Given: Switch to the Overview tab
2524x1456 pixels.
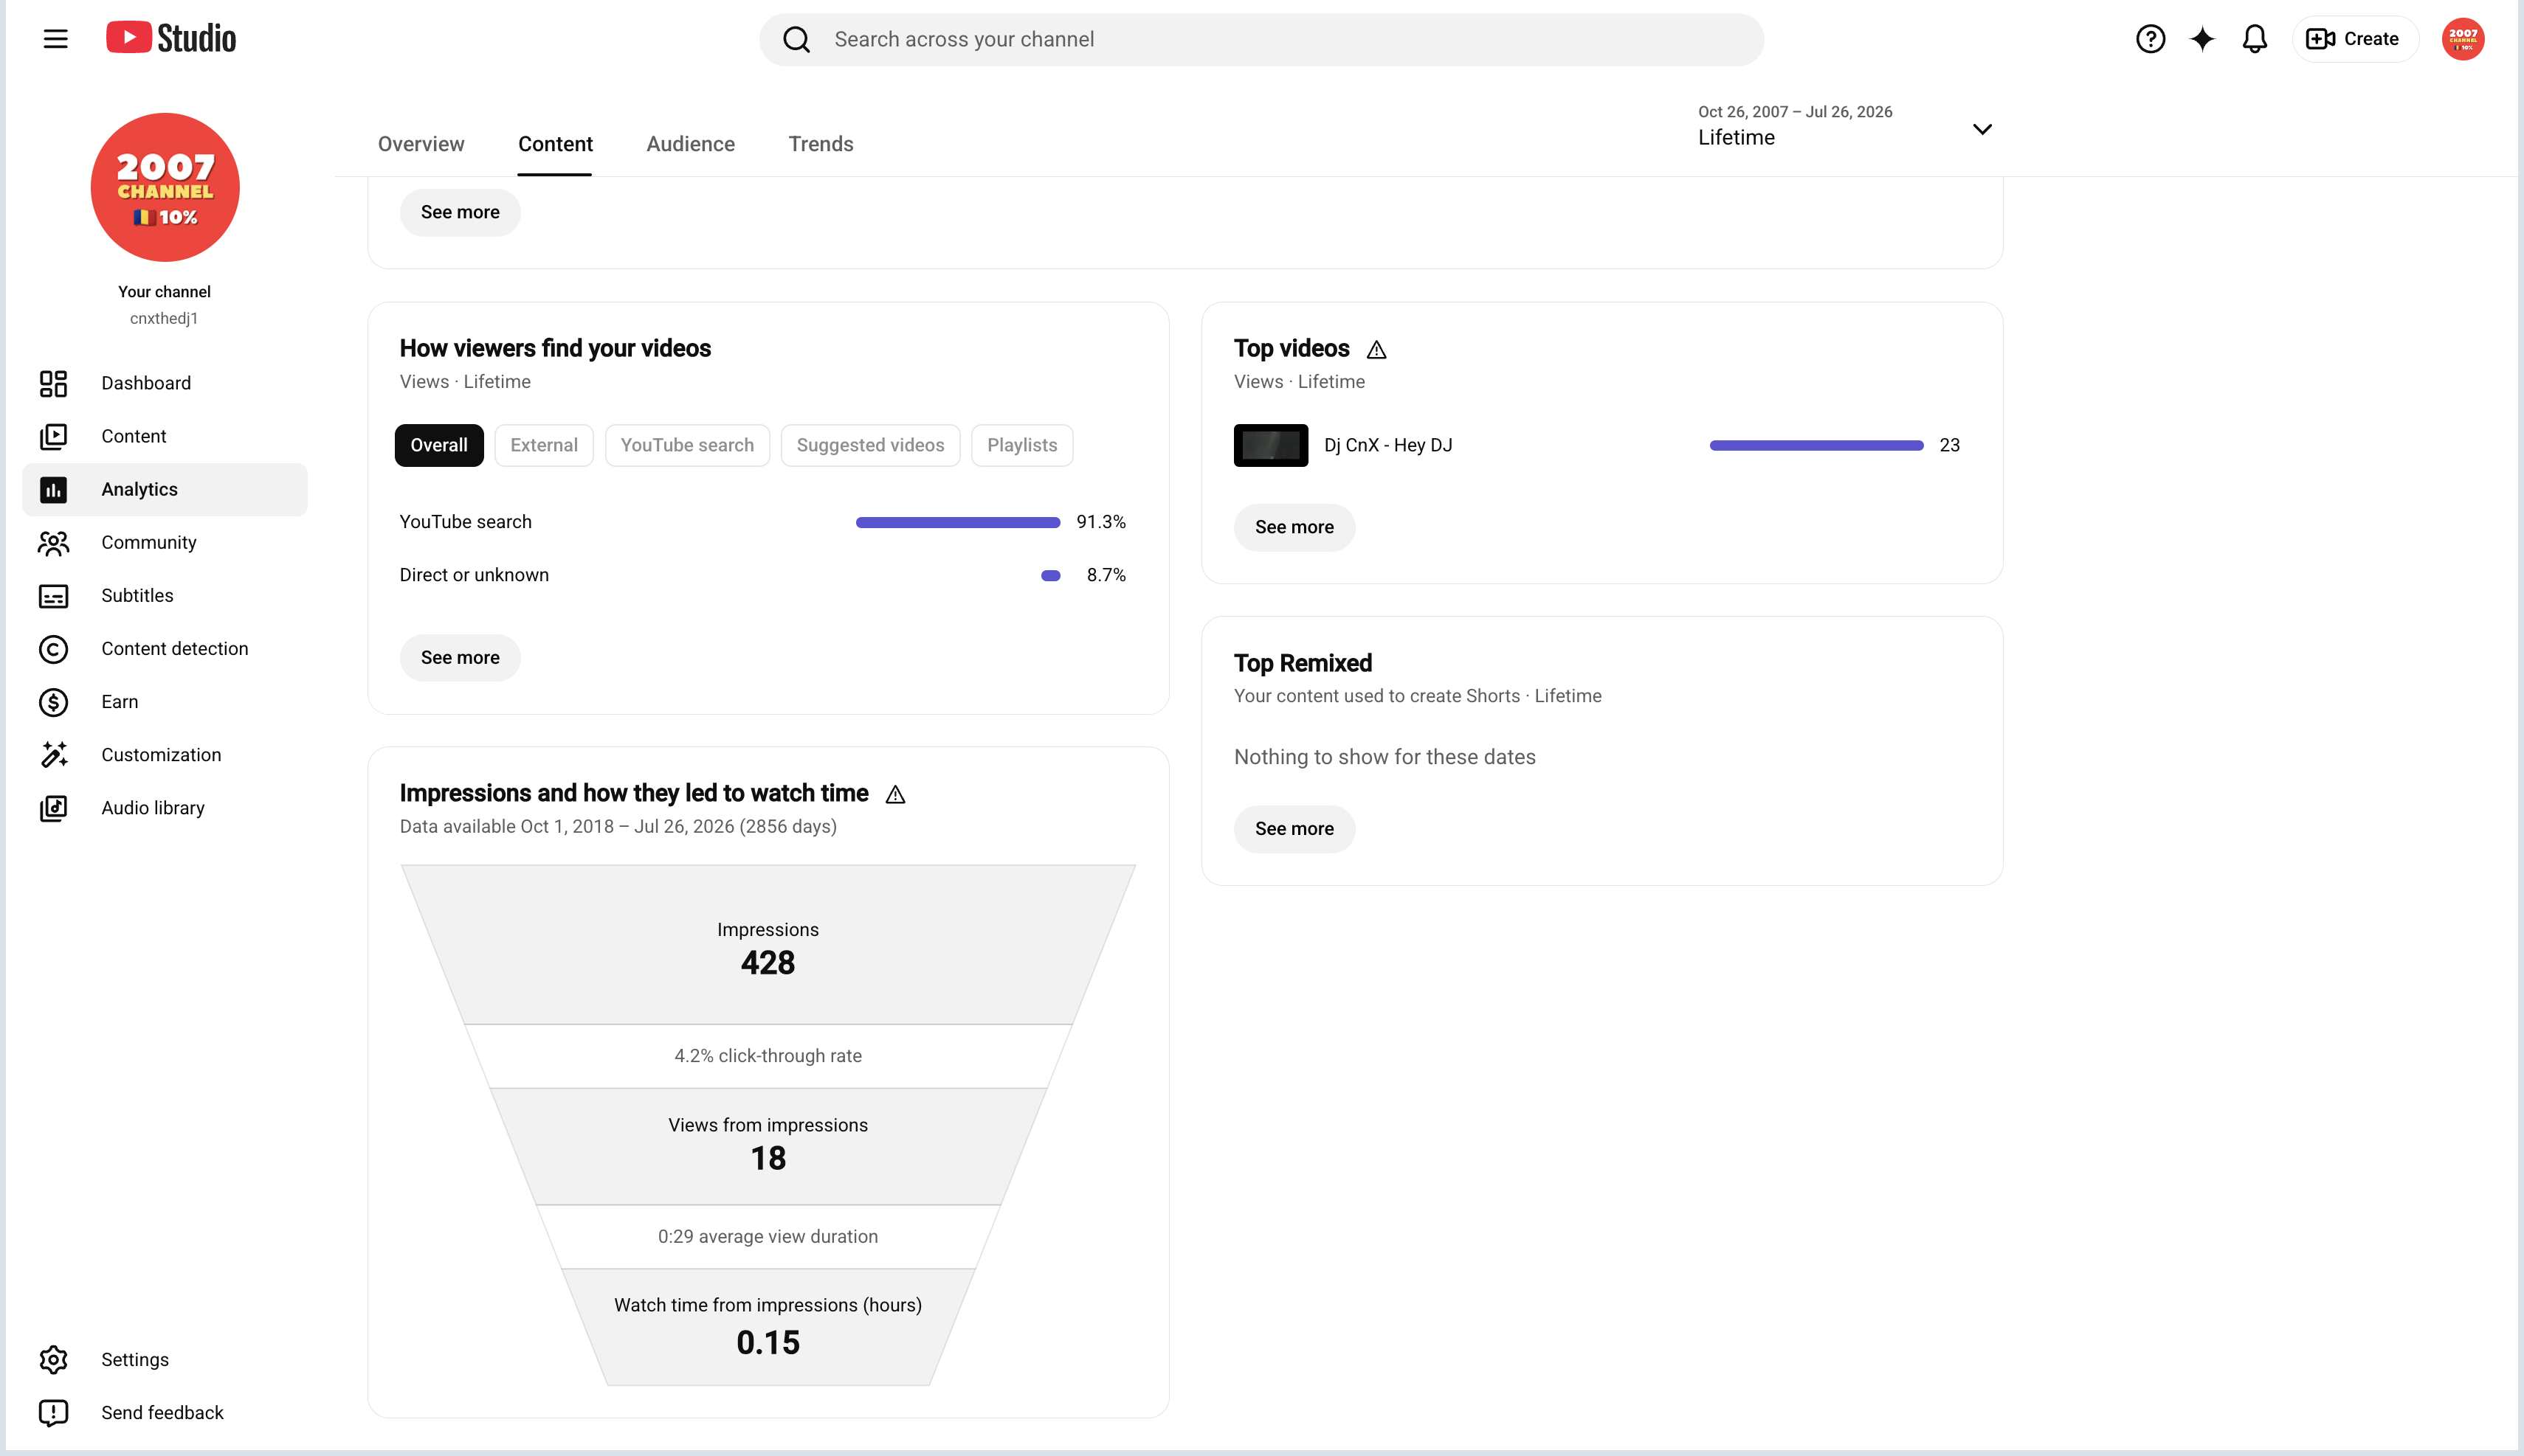Looking at the screenshot, I should 420,144.
